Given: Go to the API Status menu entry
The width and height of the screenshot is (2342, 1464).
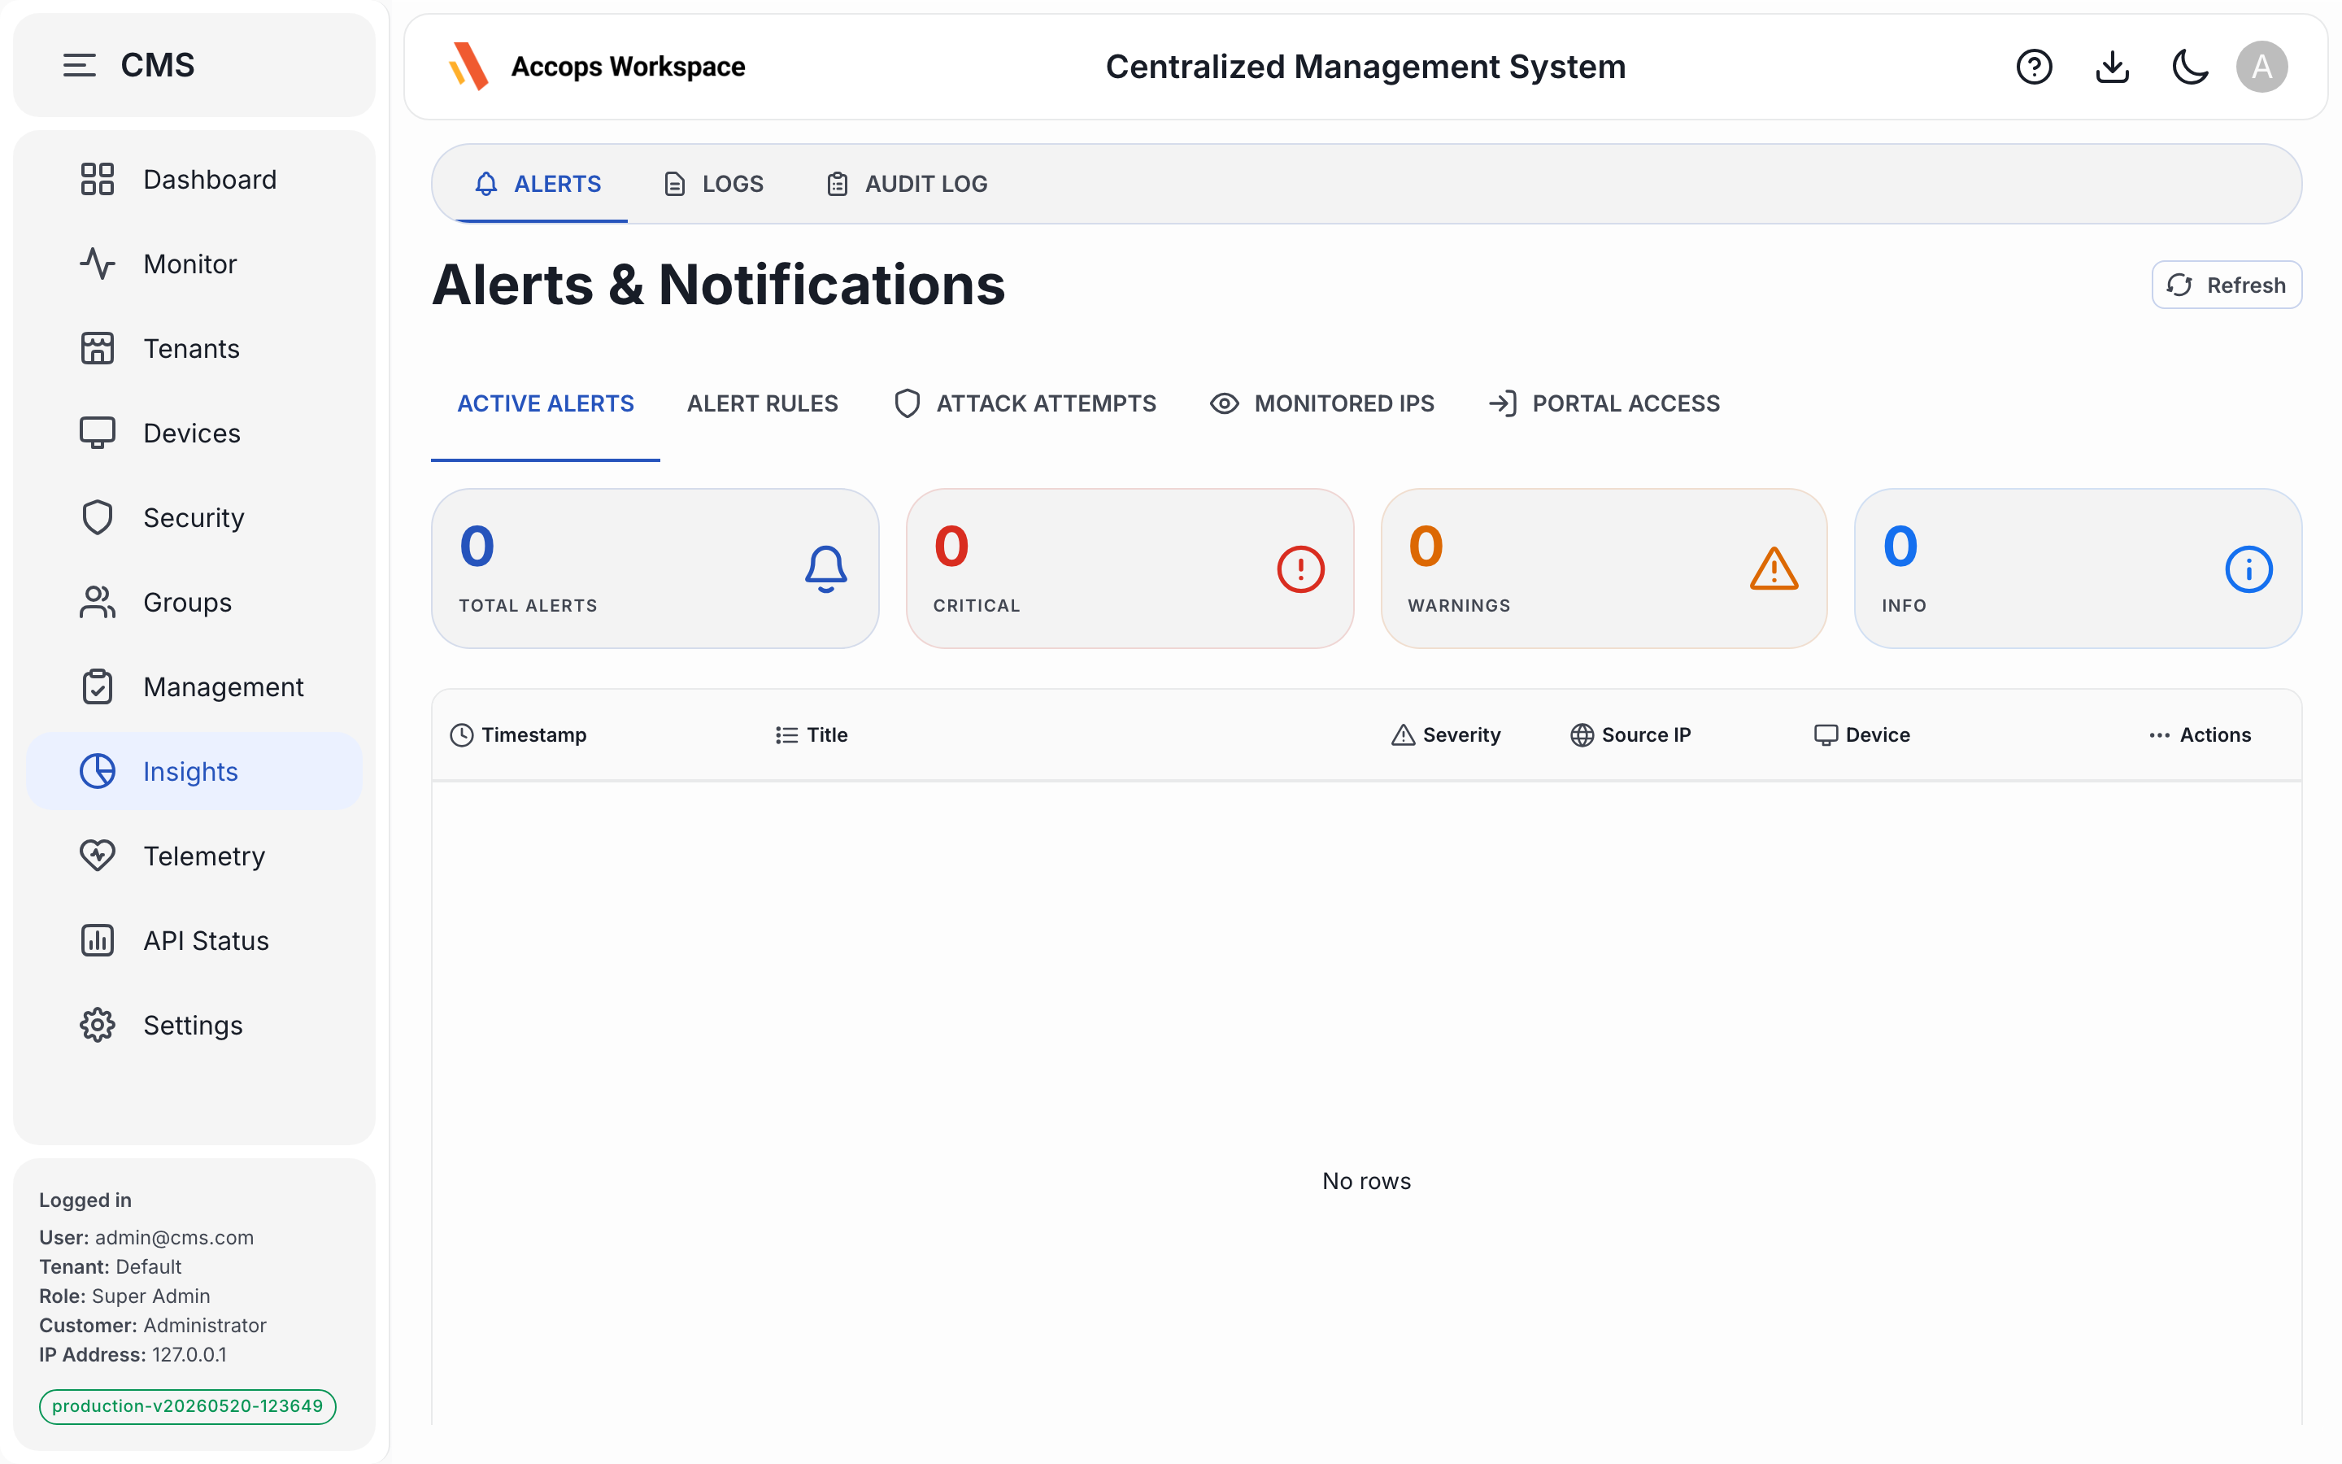Looking at the screenshot, I should (x=194, y=940).
